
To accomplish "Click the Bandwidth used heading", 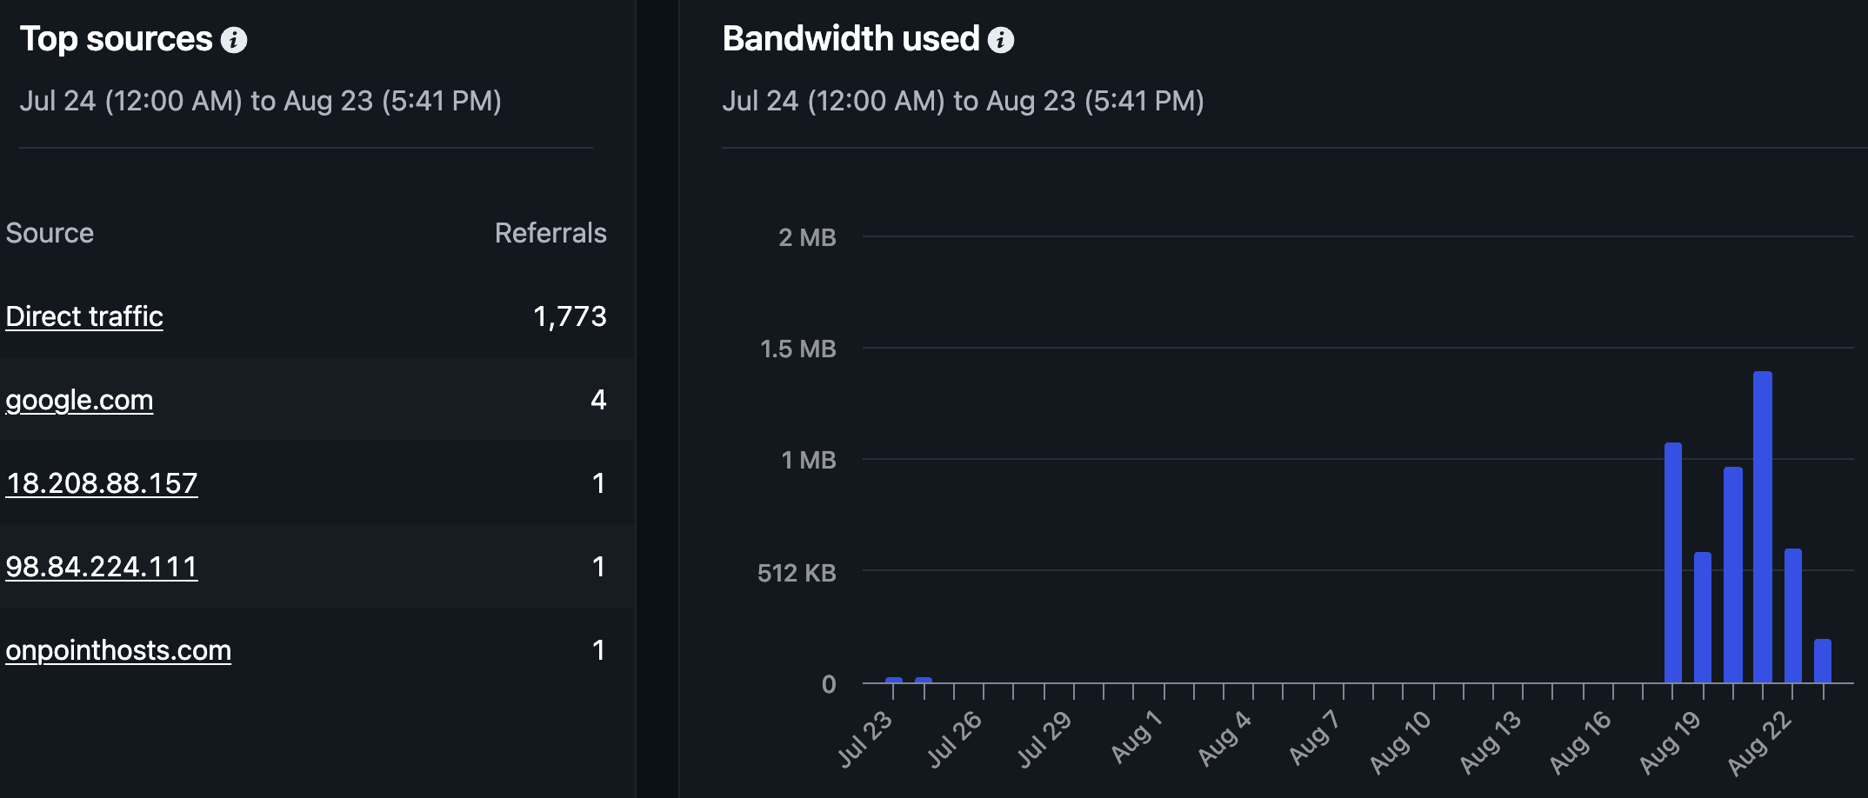I will click(851, 39).
